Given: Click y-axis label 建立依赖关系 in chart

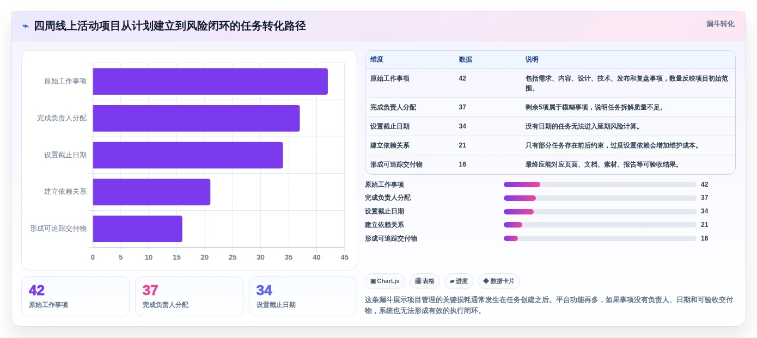Looking at the screenshot, I should pos(65,192).
